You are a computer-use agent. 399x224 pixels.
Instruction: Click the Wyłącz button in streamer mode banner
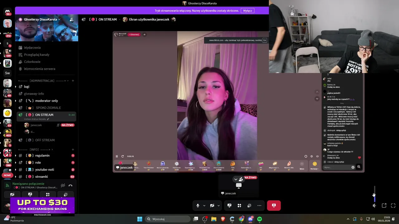click(248, 11)
